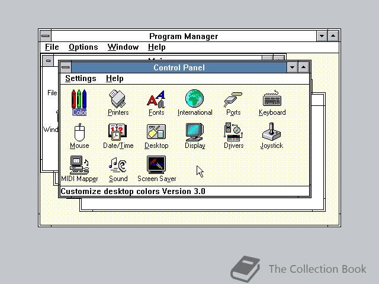379x284 pixels.
Task: Choose the Keyboard icon
Action: [x=272, y=102]
